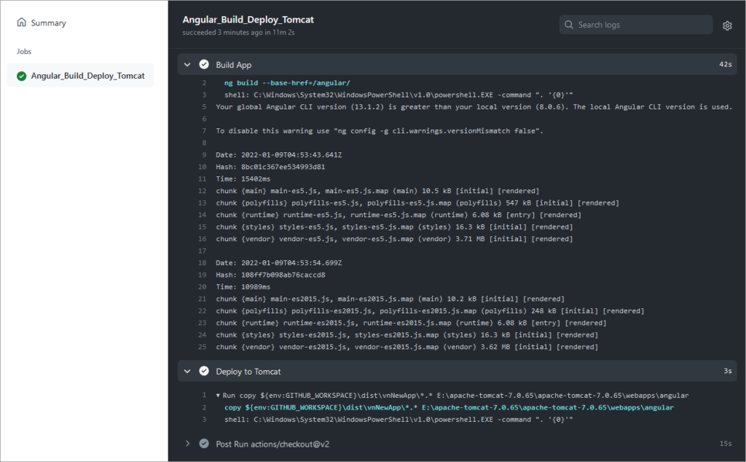Click the gear icon to open log display options

(726, 25)
